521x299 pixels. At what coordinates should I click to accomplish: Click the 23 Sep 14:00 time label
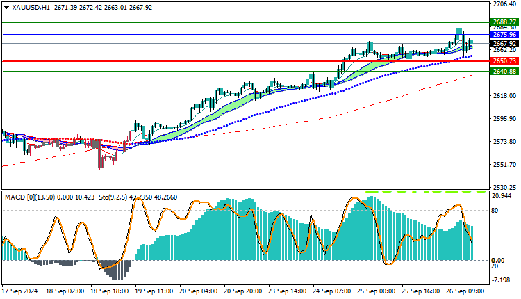point(288,291)
